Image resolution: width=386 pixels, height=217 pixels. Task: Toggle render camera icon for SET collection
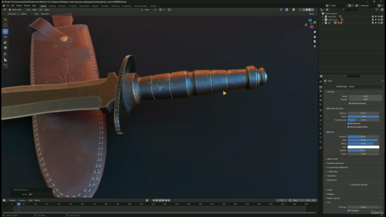(x=382, y=23)
